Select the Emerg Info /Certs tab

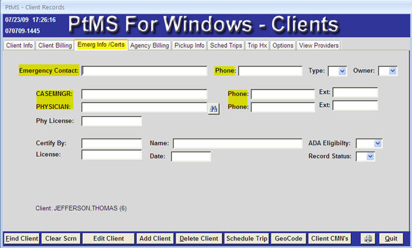coord(101,45)
